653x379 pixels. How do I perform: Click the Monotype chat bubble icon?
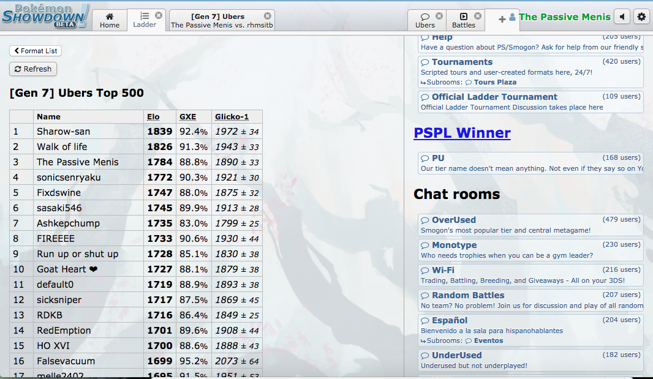click(425, 246)
